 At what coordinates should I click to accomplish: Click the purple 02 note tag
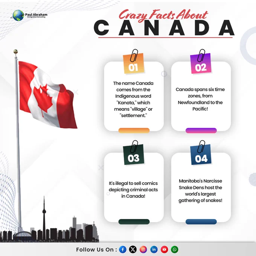point(201,63)
